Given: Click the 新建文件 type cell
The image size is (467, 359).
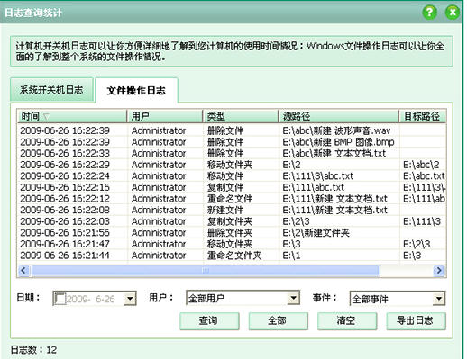Looking at the screenshot, I should click(225, 210).
